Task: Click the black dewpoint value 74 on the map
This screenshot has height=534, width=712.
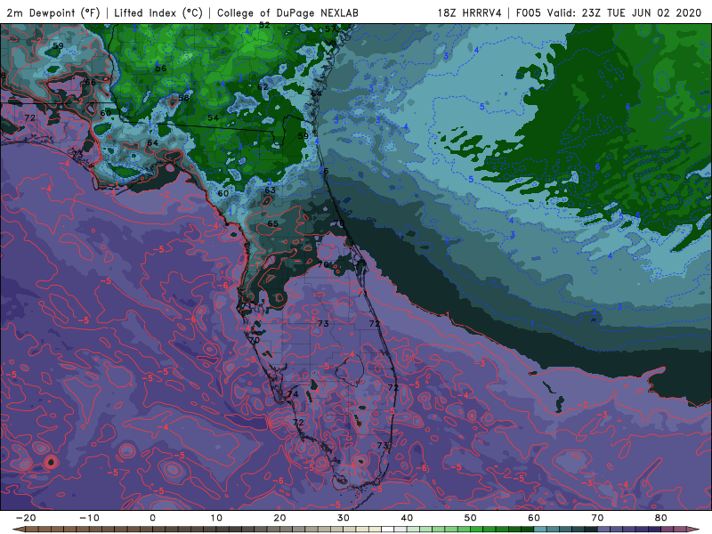Action: click(x=294, y=394)
